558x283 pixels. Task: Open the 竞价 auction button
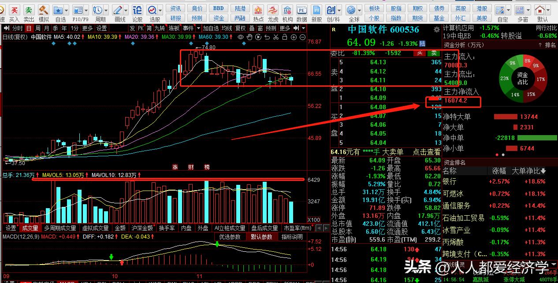point(197,8)
